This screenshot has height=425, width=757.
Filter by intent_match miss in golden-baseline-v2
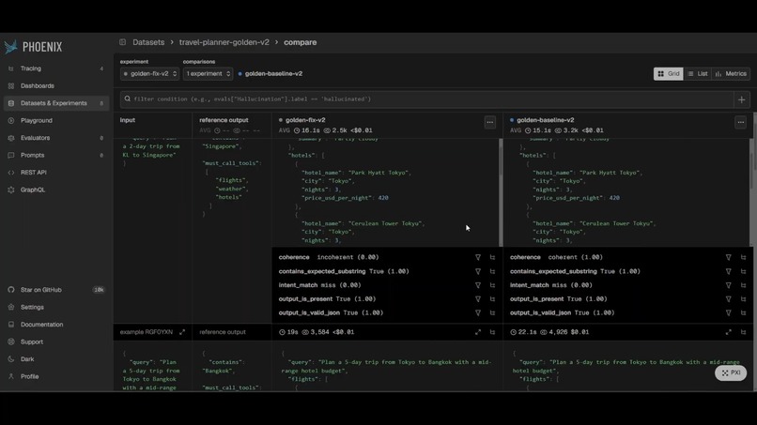pos(728,285)
